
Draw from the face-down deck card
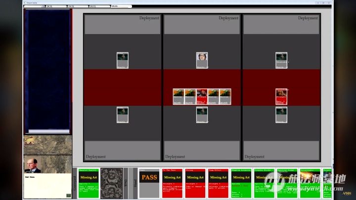pyautogui.click(x=111, y=183)
